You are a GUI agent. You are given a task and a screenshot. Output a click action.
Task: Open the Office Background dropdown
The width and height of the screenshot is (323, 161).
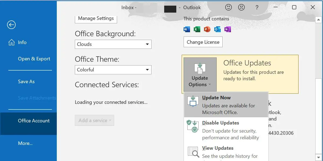[x=113, y=44]
